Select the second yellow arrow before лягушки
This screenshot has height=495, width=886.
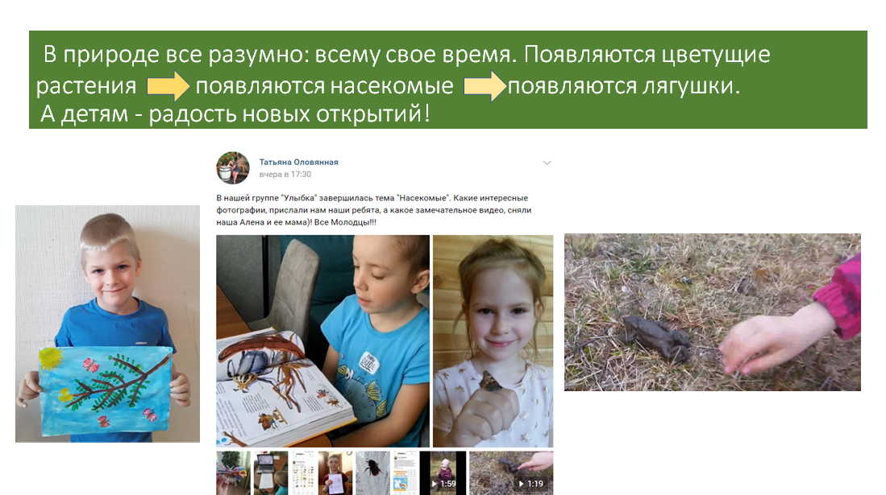click(485, 86)
